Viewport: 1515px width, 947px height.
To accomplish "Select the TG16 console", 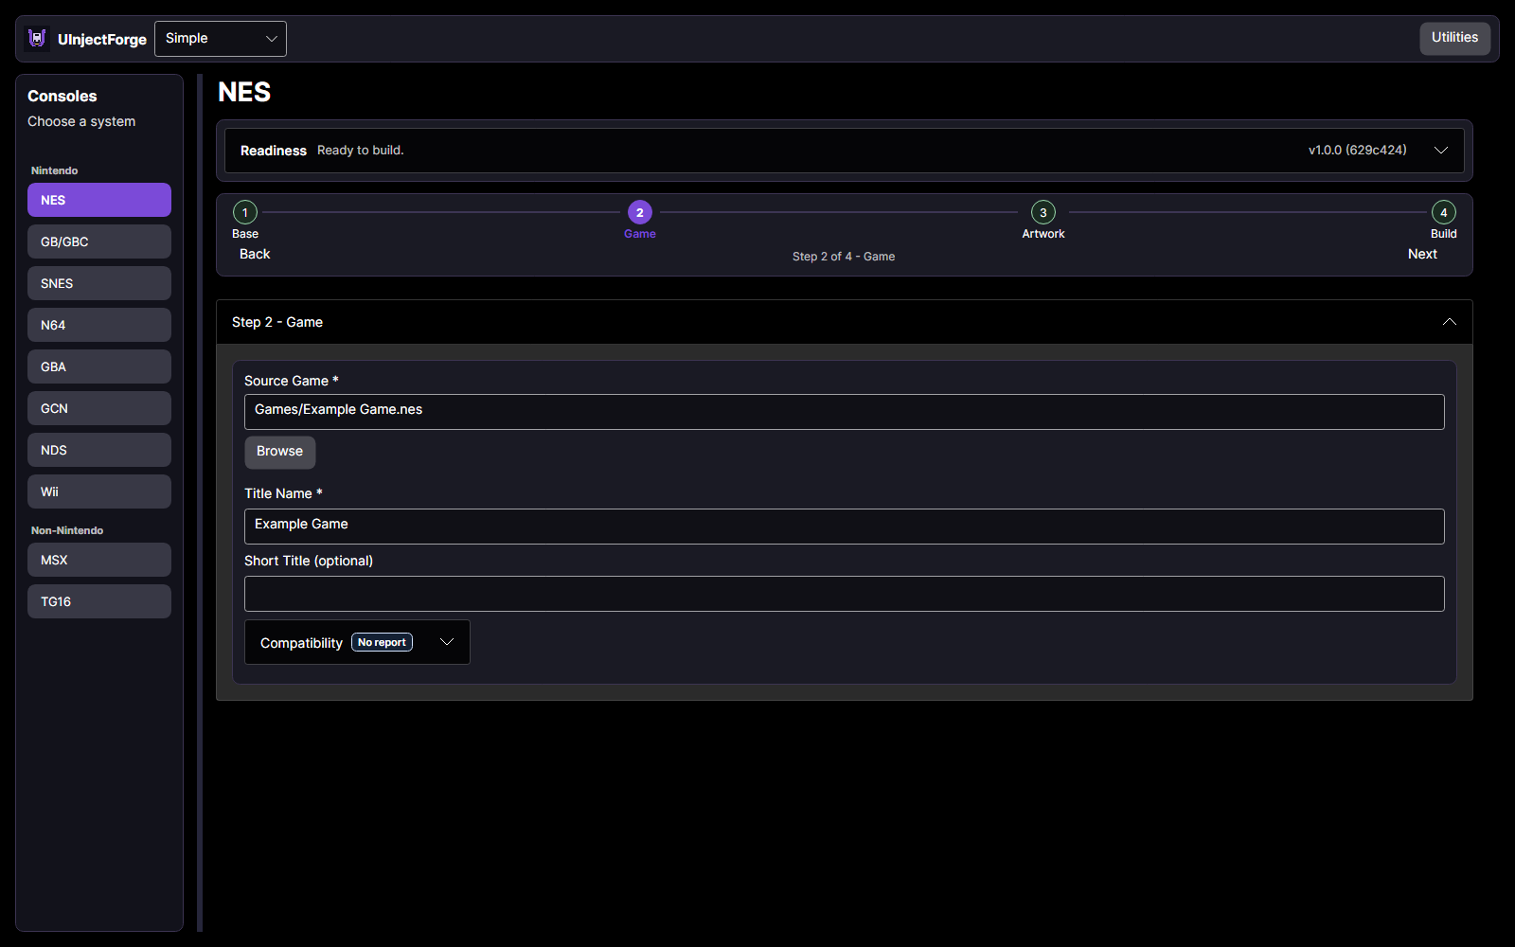I will point(99,601).
